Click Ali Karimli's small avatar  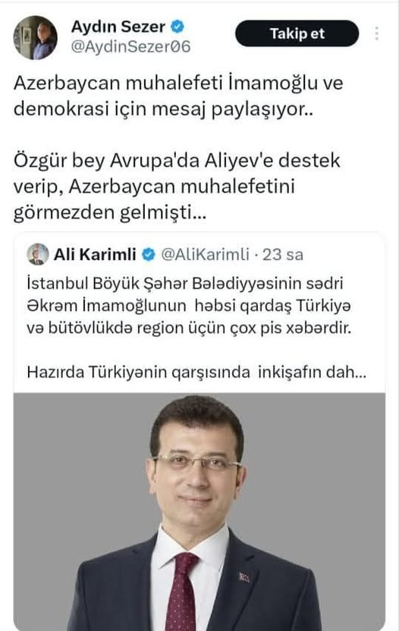[38, 254]
